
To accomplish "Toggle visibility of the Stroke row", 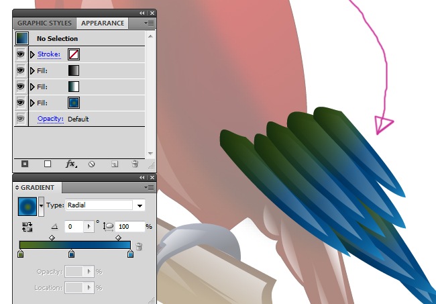I will (21, 54).
